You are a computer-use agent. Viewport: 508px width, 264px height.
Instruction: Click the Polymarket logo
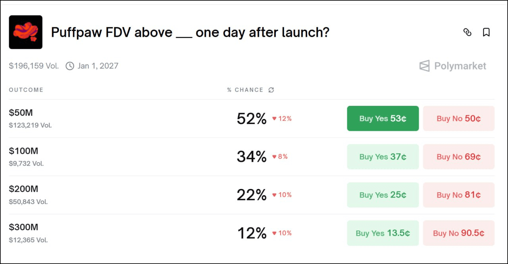pyautogui.click(x=453, y=66)
